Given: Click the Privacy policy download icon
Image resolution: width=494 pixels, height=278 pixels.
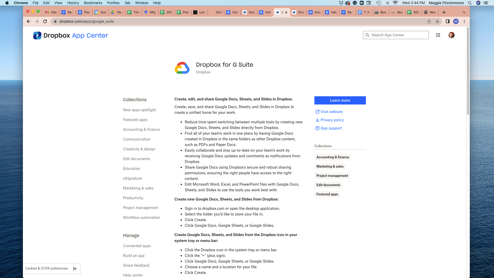Looking at the screenshot, I should coord(317,120).
